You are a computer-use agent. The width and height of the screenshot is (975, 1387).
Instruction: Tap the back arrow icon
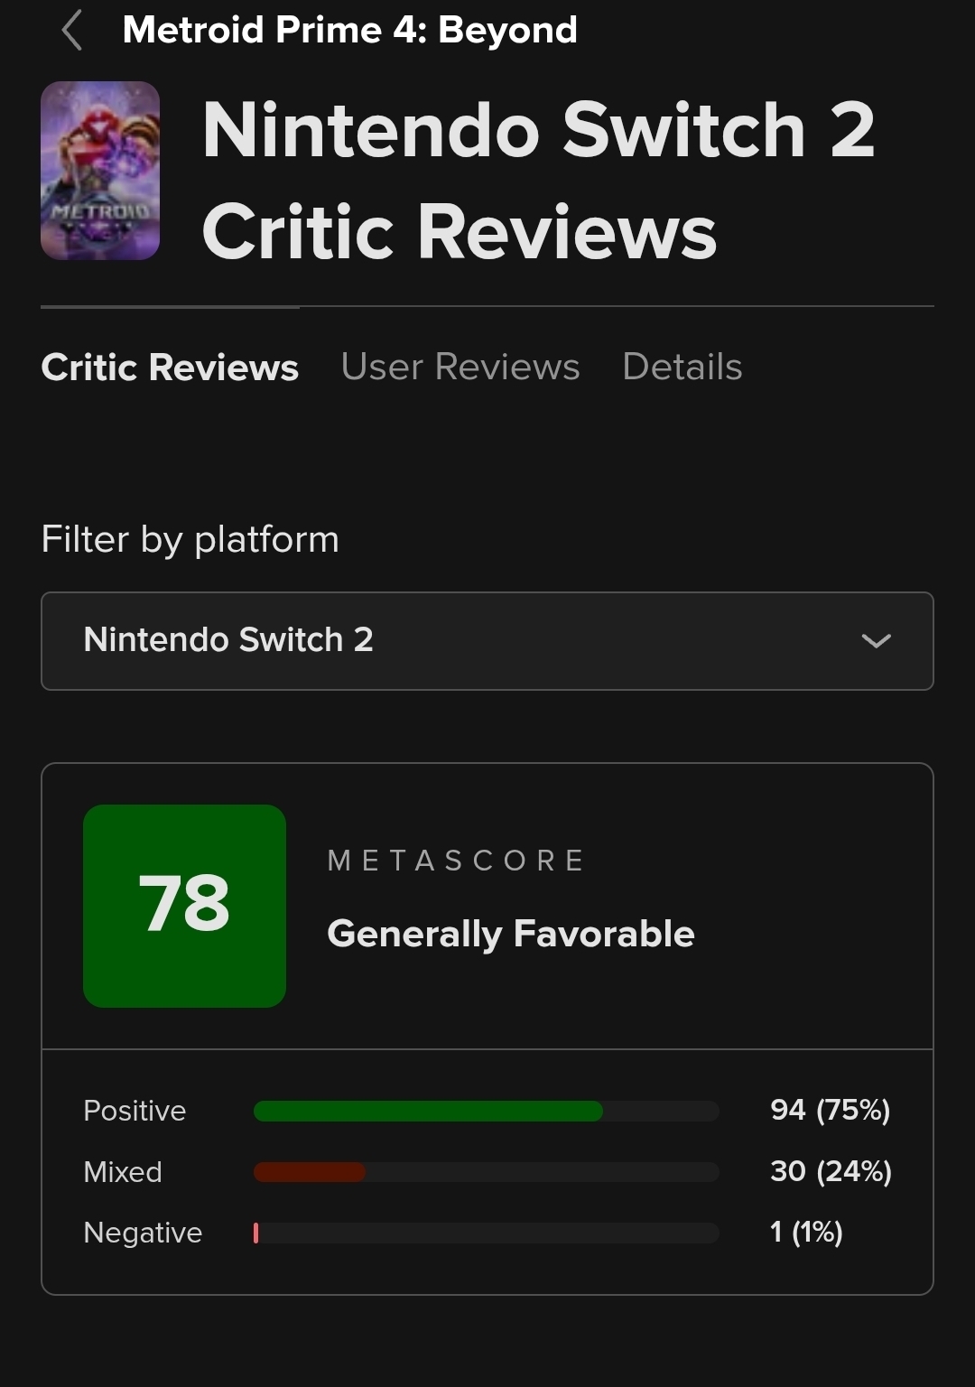point(72,30)
